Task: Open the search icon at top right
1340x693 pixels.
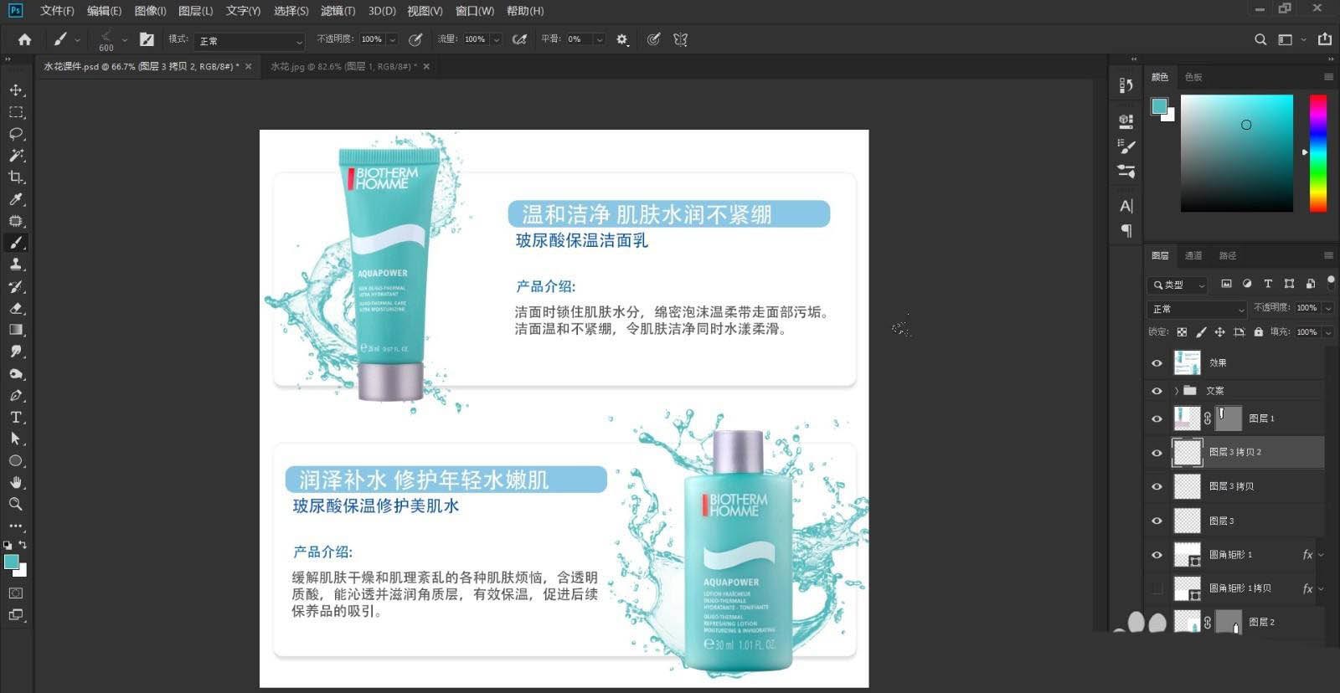Action: click(x=1260, y=39)
